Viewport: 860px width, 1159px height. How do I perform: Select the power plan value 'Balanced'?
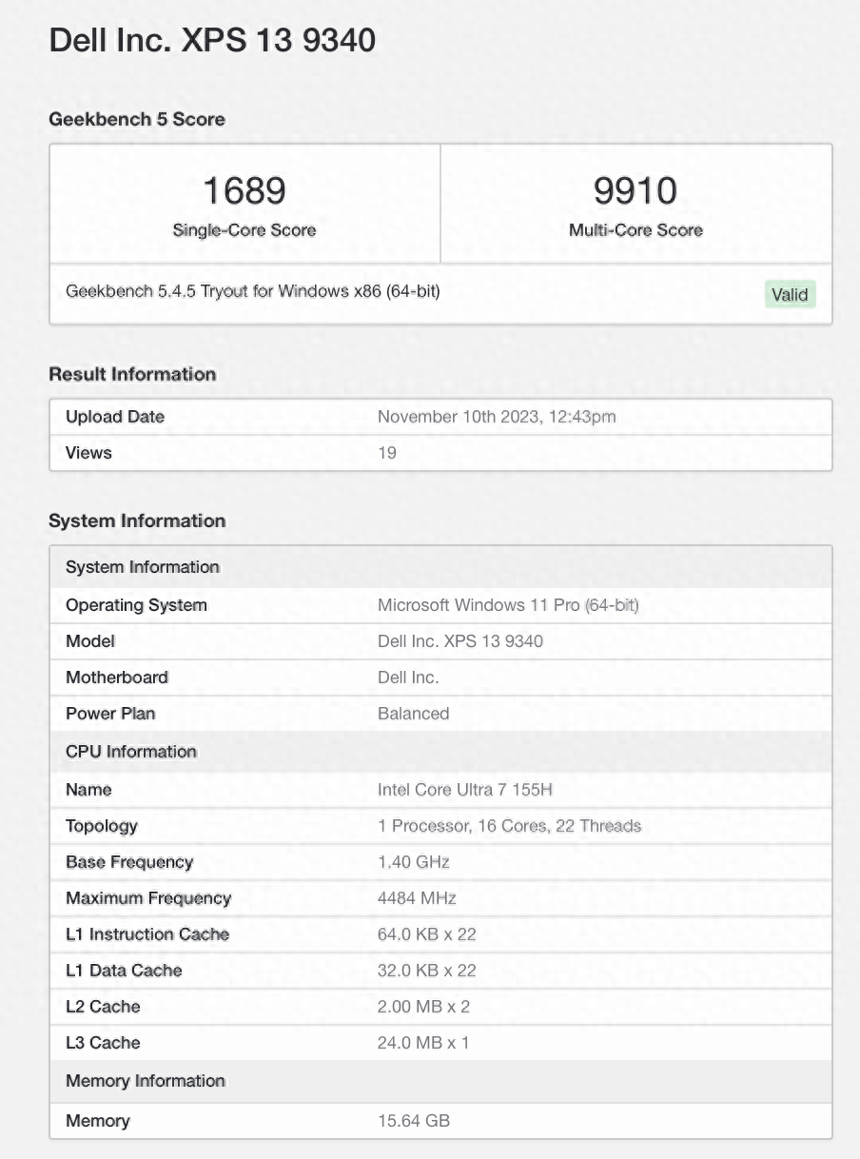click(x=414, y=714)
